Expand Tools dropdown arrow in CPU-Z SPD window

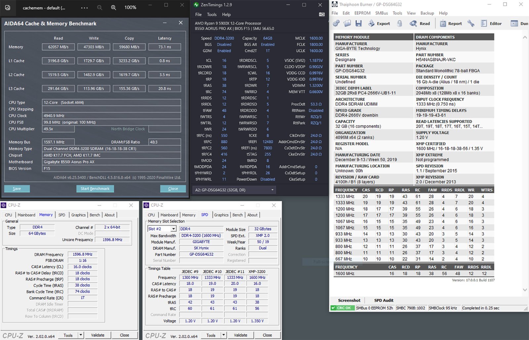coord(224,335)
